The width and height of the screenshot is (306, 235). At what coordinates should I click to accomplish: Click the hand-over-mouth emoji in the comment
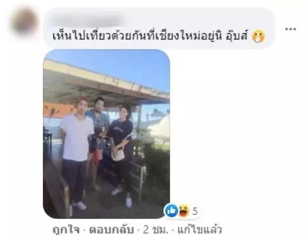coord(258,36)
